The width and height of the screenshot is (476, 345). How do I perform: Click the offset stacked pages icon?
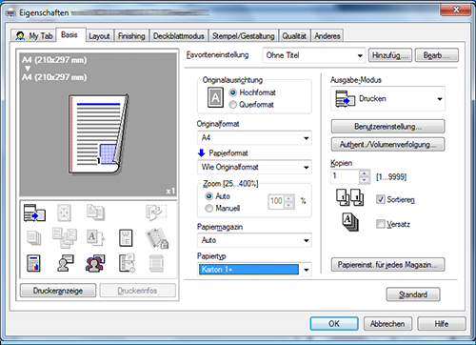(x=350, y=222)
